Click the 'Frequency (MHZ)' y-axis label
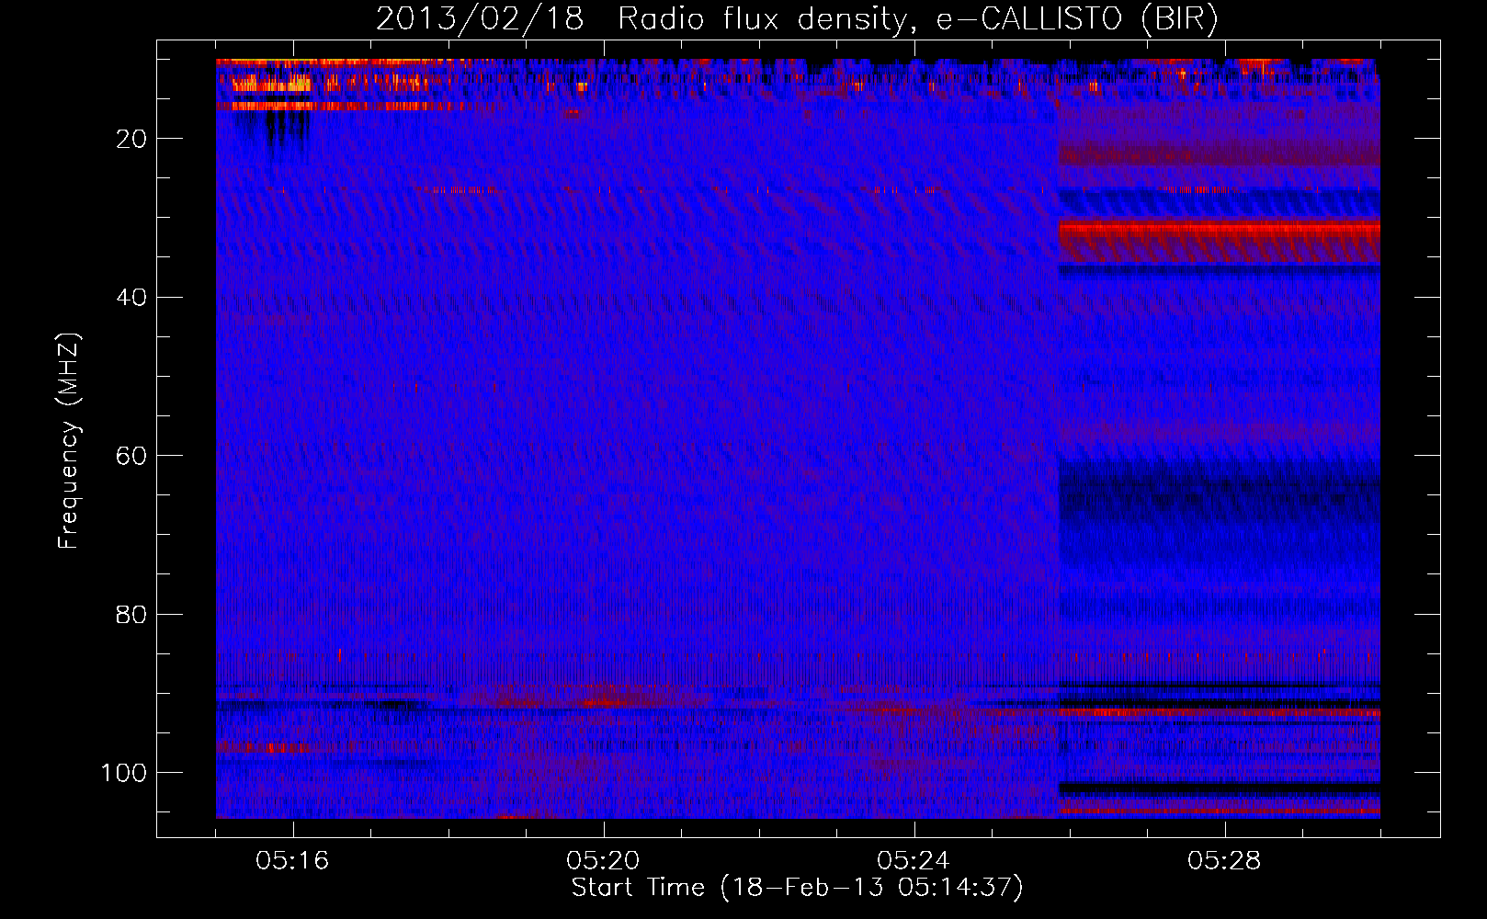 [70, 440]
